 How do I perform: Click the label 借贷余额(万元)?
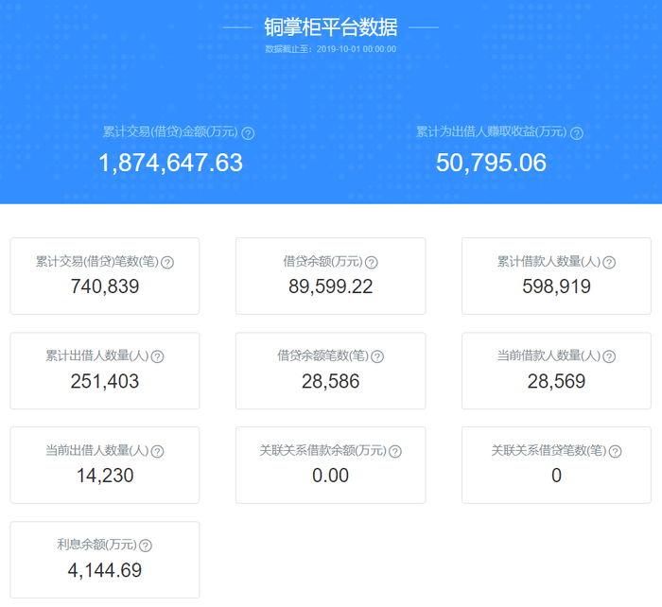[x=323, y=261]
